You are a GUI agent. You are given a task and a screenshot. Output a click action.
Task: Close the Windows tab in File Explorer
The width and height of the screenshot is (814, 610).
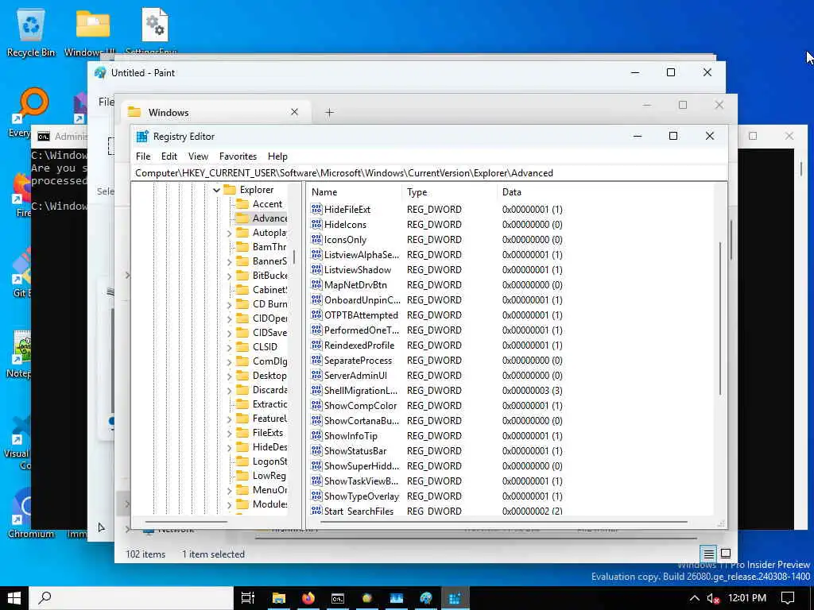coord(294,112)
